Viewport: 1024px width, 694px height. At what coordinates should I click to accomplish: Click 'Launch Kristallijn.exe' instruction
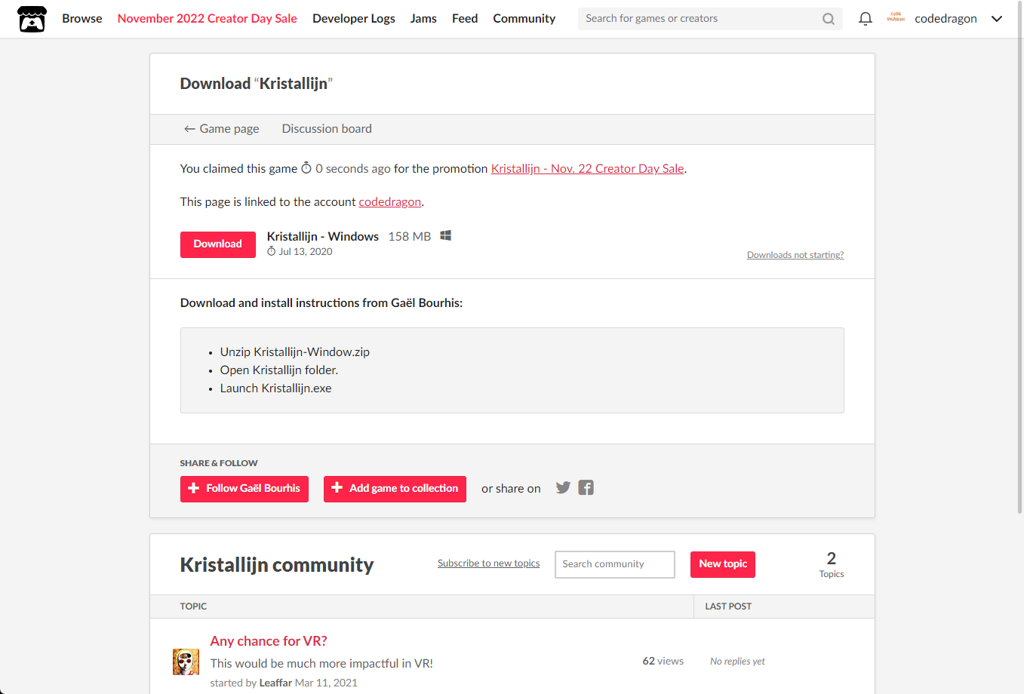(x=276, y=388)
